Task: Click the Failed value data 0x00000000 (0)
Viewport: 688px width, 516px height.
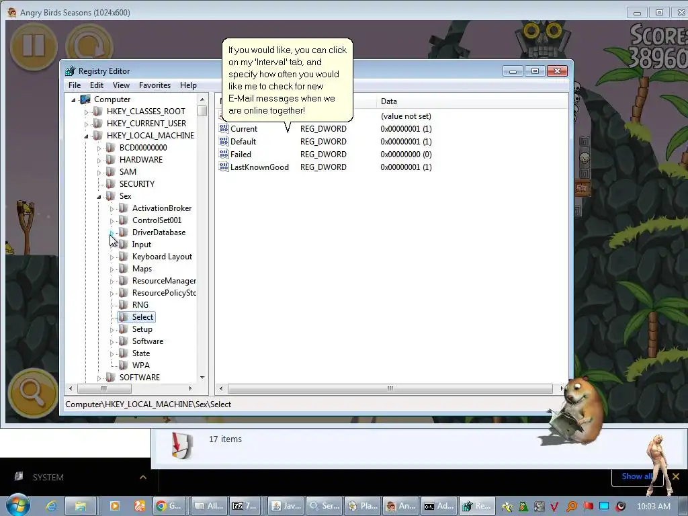Action: click(406, 154)
